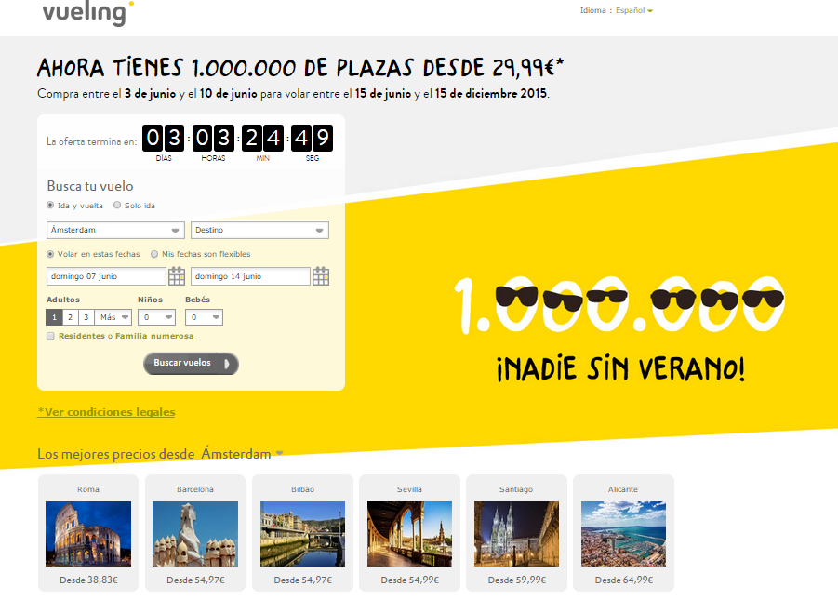Click the Buscar vuelos button
This screenshot has height=600, width=838.
click(191, 364)
